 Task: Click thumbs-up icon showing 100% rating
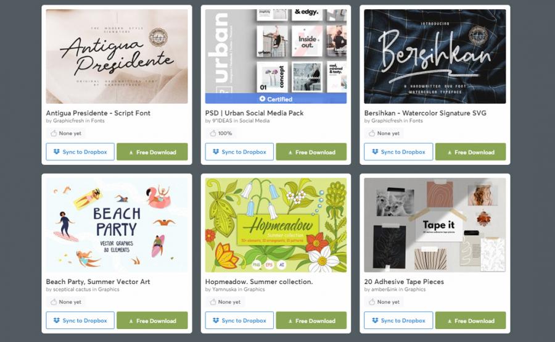(x=213, y=133)
